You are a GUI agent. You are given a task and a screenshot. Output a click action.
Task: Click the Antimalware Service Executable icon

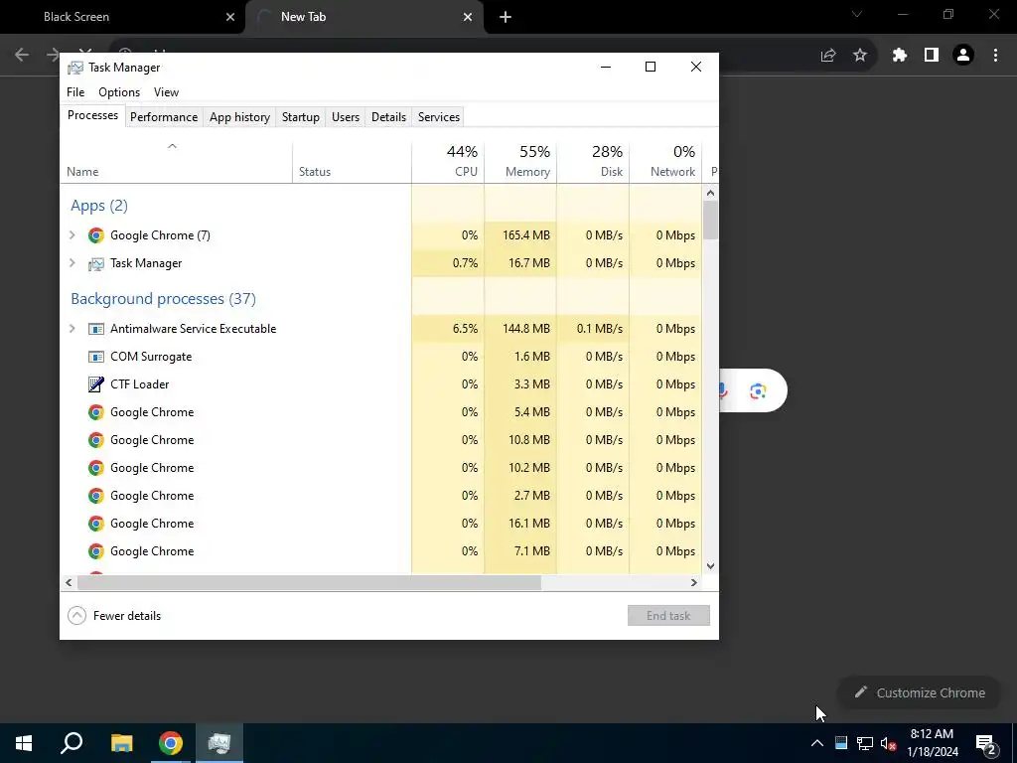click(x=96, y=329)
